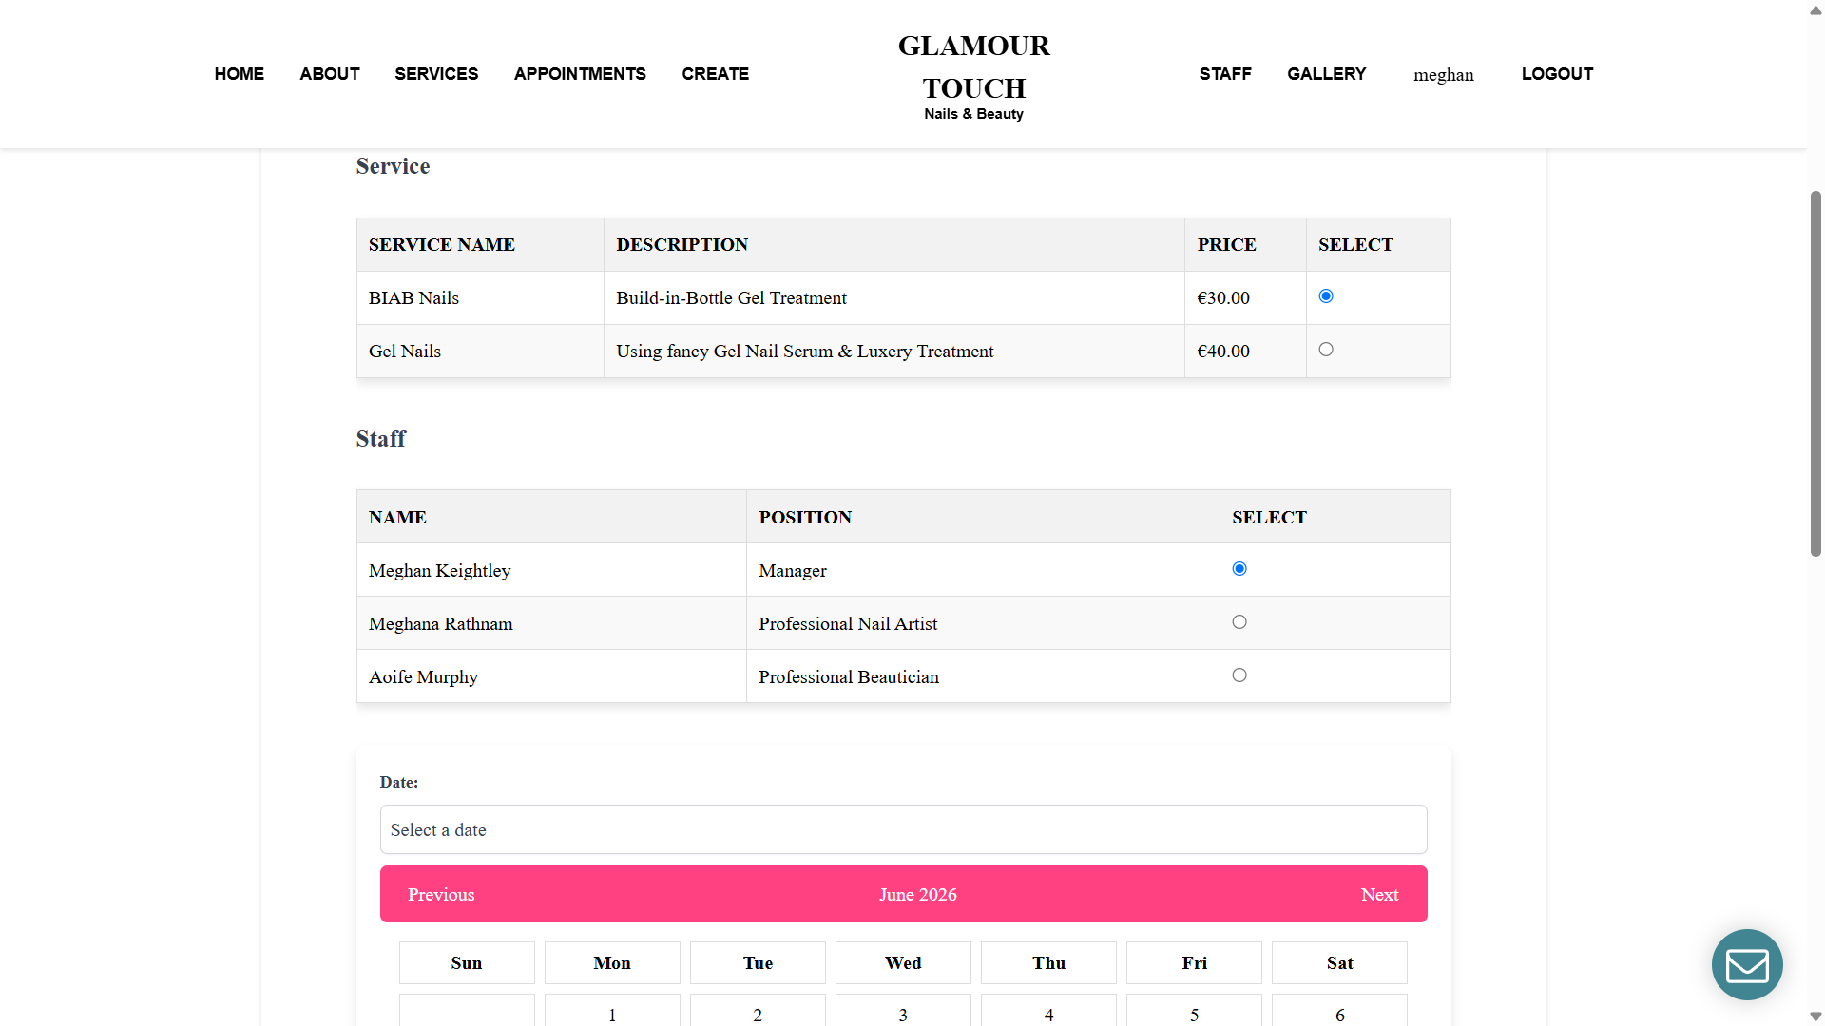Go to the Services page
1825x1026 pixels.
(x=436, y=74)
